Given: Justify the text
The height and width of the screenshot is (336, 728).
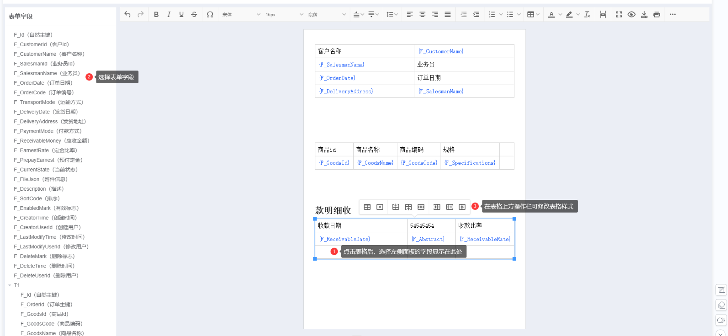Looking at the screenshot, I should pos(448,14).
